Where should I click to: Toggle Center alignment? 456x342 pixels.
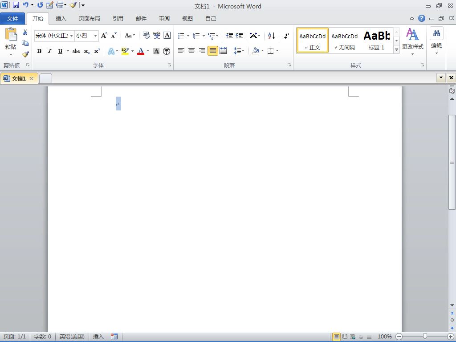[x=191, y=51]
